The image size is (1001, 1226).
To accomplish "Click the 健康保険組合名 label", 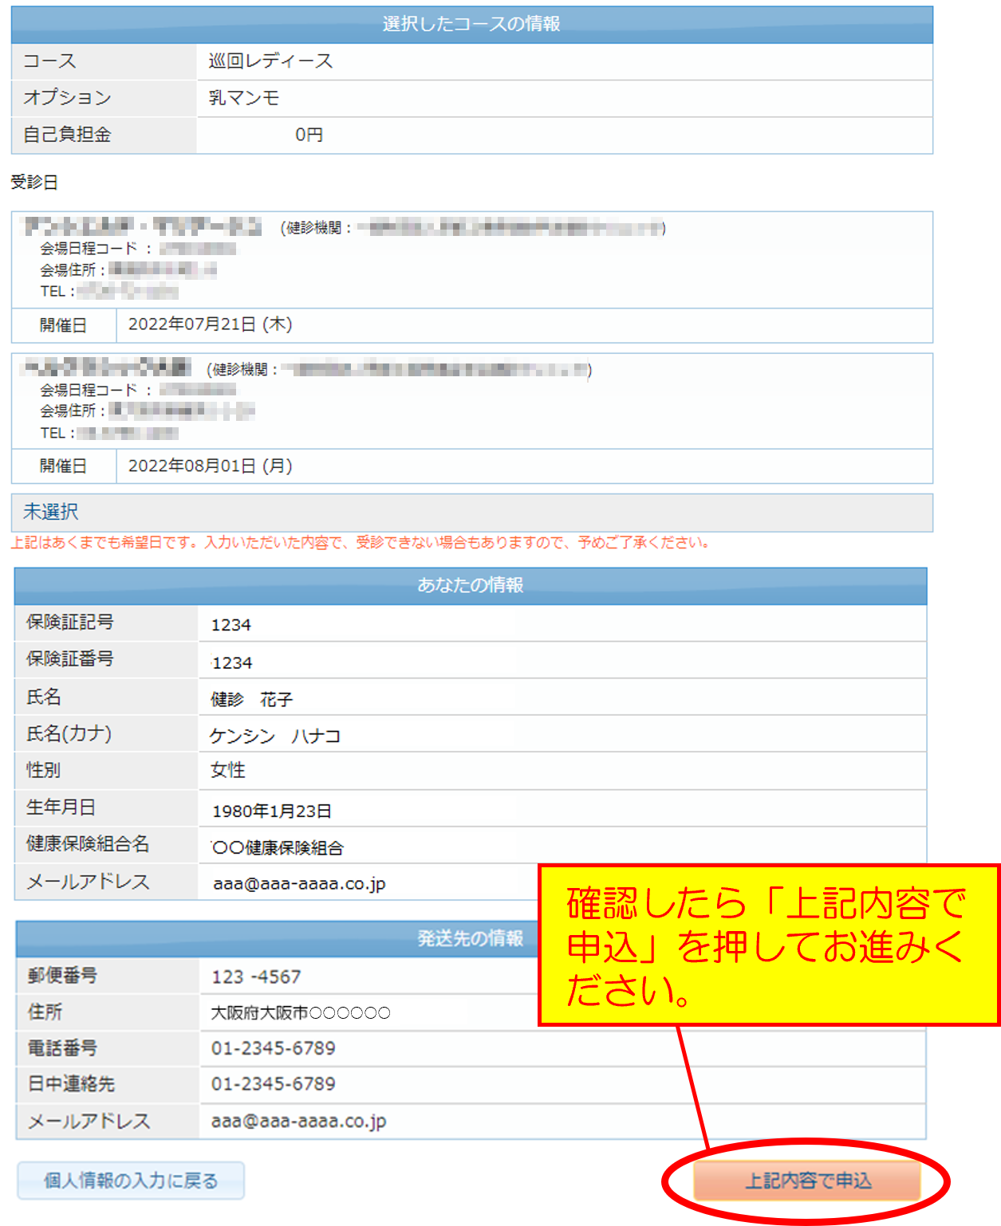I will tap(88, 843).
